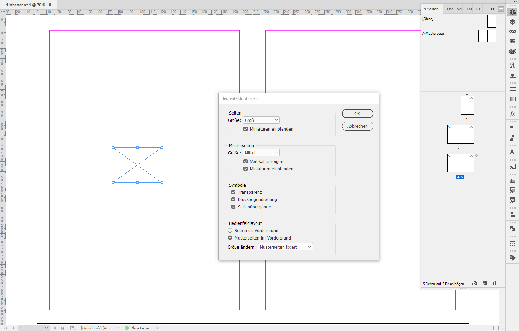
Task: Go to previous page arrow in status bar
Action: point(13,328)
